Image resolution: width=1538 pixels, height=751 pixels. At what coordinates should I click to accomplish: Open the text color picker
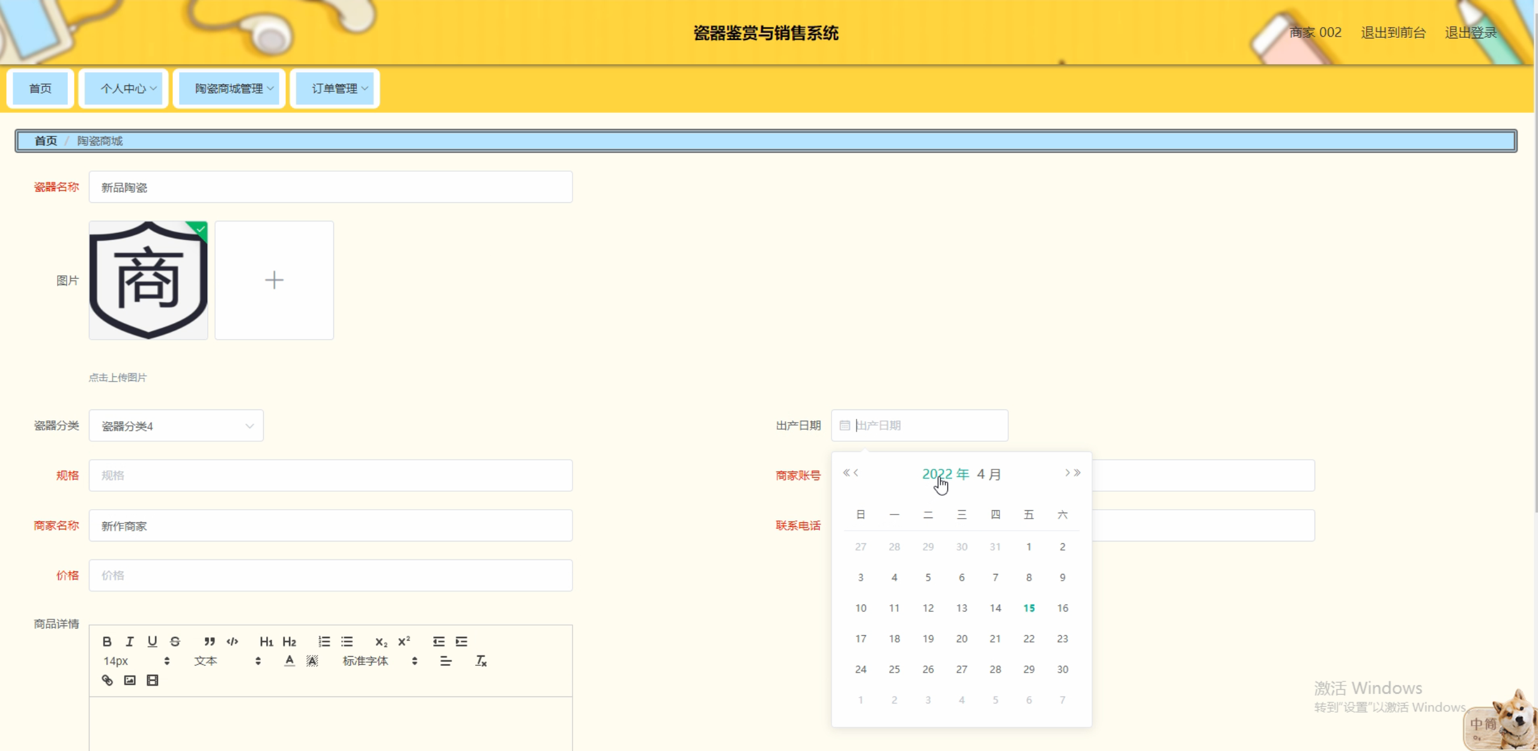tap(290, 661)
